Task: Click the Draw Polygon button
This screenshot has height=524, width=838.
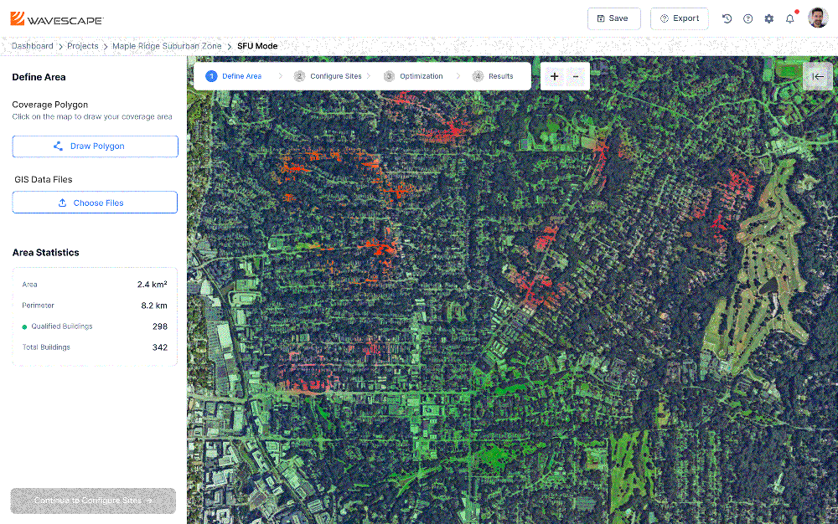Action: coord(96,146)
